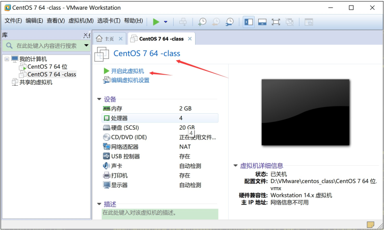Select CentOS 7 64 位 in the library
The height and width of the screenshot is (230, 384).
point(47,66)
